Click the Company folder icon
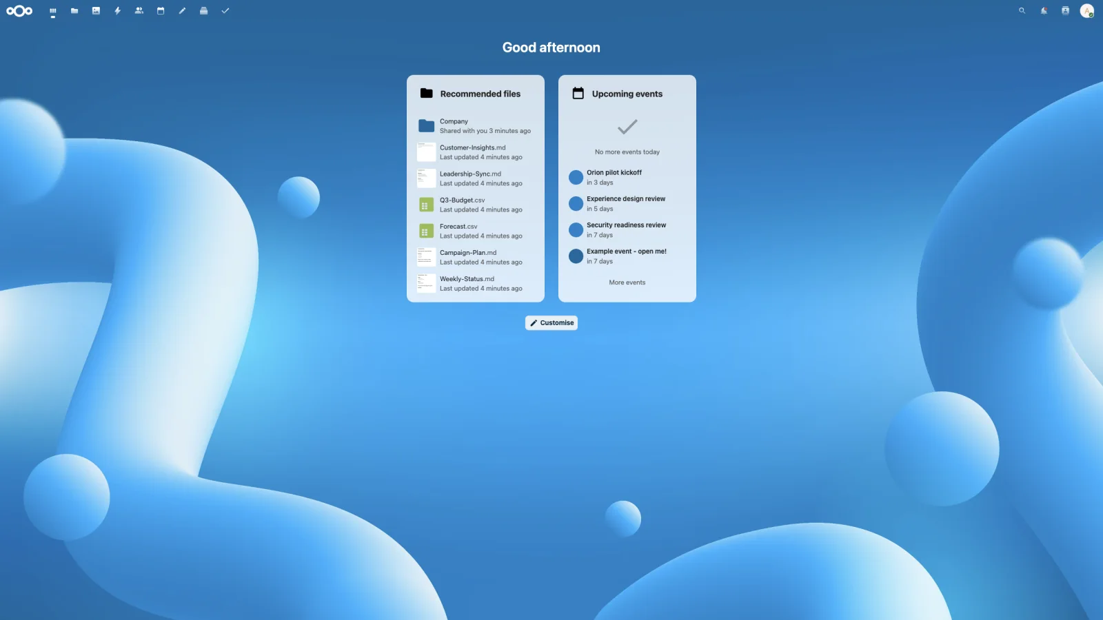 tap(427, 126)
